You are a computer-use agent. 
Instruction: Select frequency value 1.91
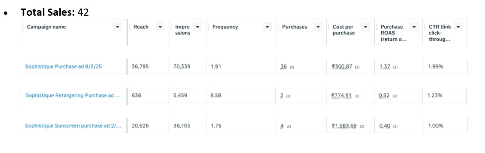(216, 67)
